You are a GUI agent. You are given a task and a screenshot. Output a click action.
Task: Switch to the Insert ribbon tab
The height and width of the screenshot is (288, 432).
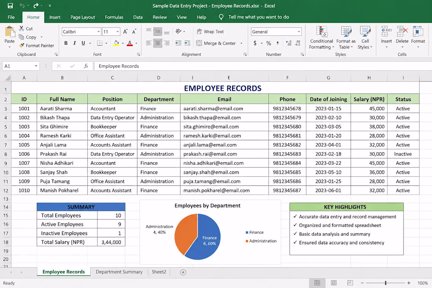coord(55,17)
